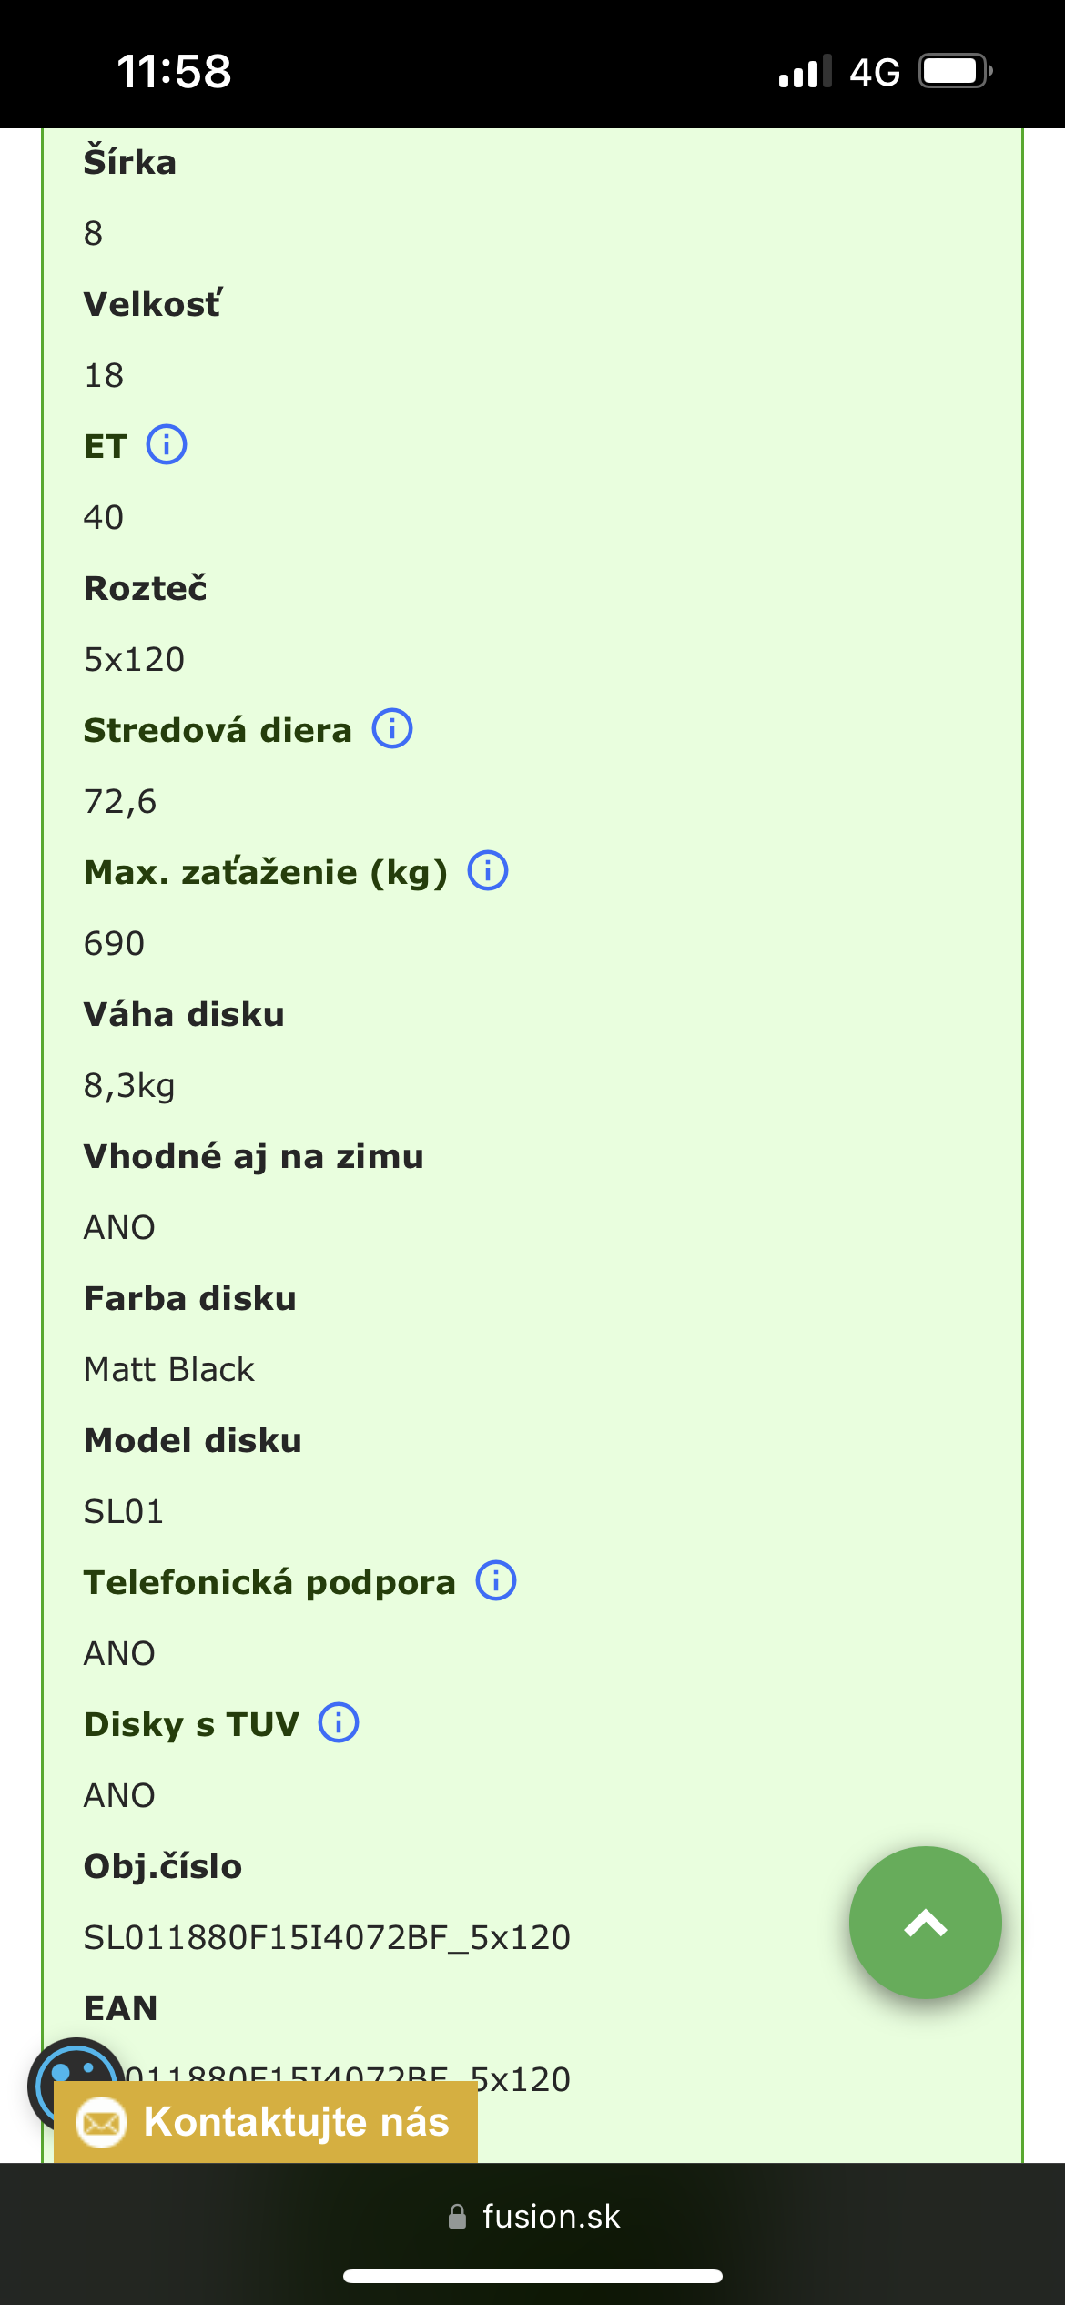This screenshot has height=2305, width=1065.
Task: Tap the Obj.číslo value SL011880F15I4072BF_5x120
Action: pos(327,1937)
